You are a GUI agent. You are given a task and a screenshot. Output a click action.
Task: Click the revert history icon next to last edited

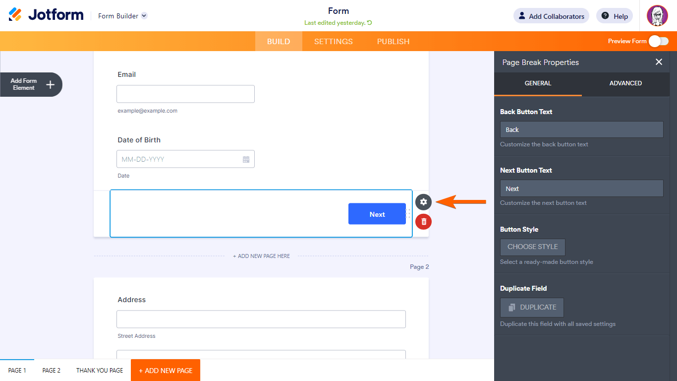[370, 23]
